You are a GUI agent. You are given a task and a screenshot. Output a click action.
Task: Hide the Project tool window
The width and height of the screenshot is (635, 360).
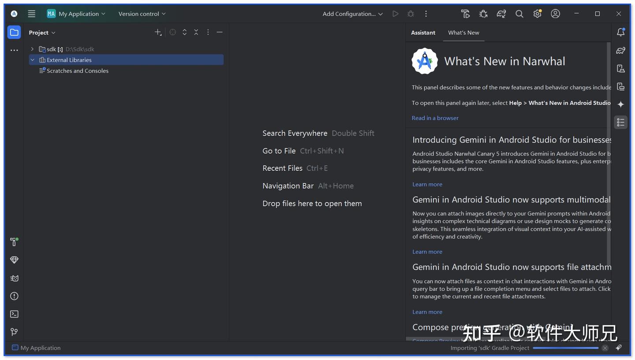(220, 32)
